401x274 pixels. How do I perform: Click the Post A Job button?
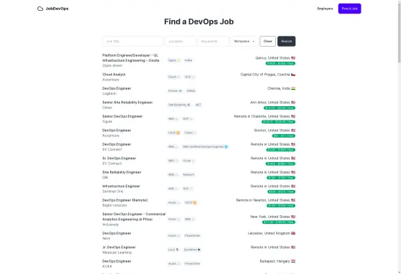tap(349, 9)
